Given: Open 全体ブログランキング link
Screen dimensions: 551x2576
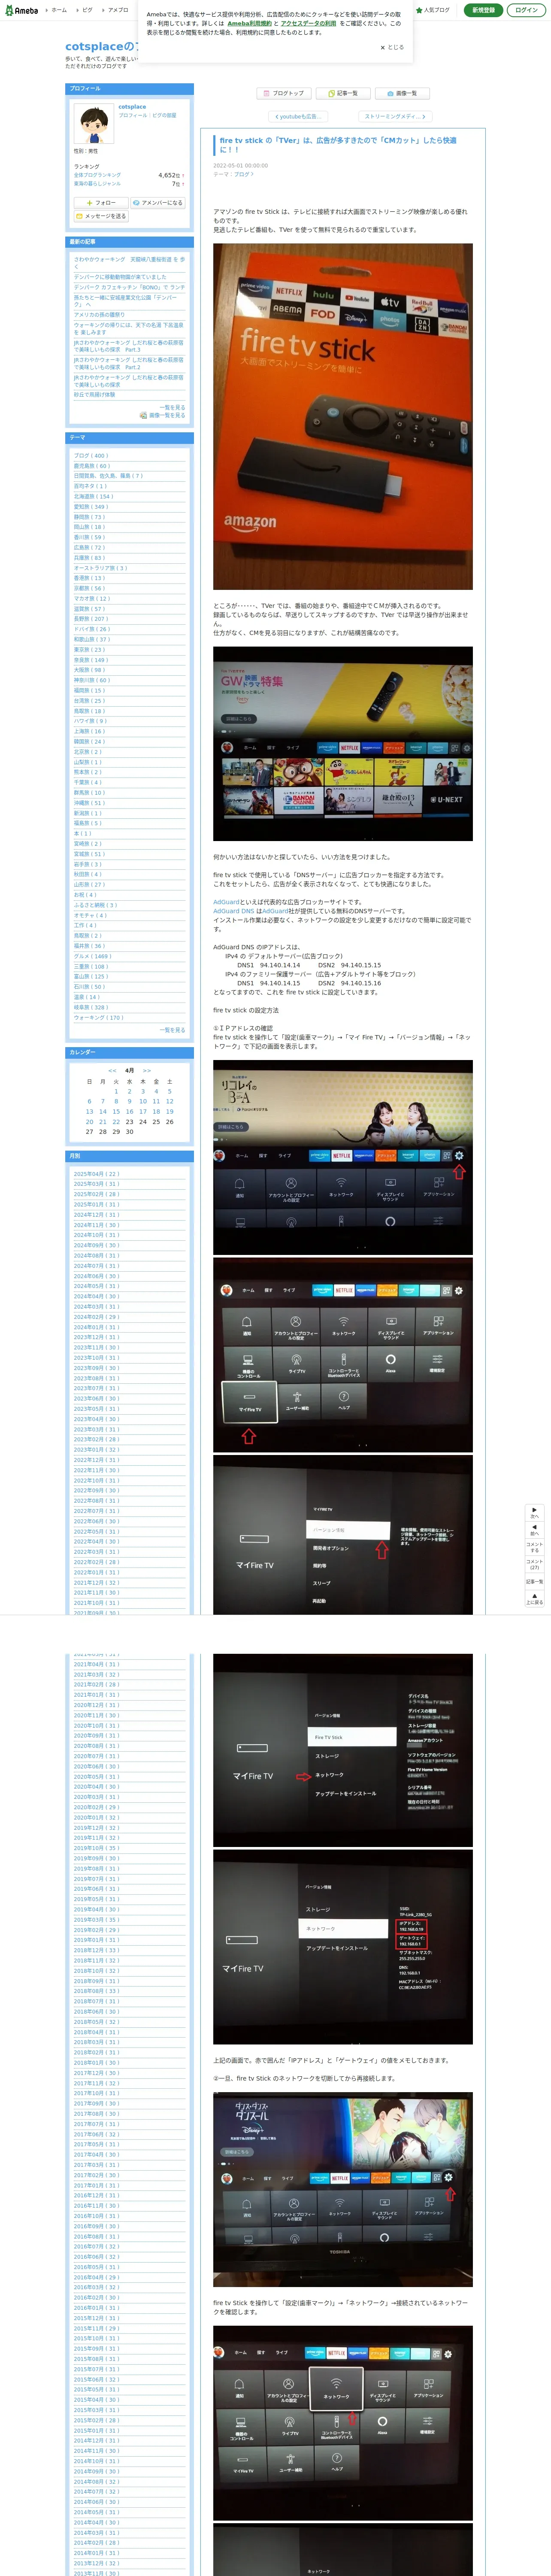Looking at the screenshot, I should pyautogui.click(x=97, y=175).
